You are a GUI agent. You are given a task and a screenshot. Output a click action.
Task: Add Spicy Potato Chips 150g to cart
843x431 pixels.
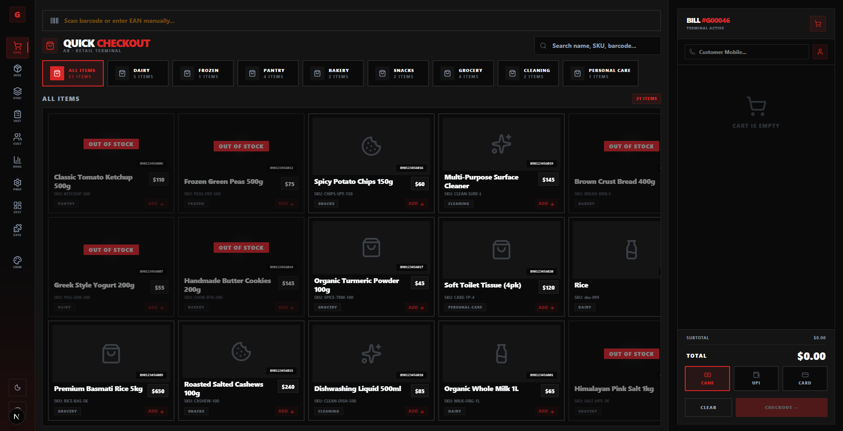pos(416,204)
